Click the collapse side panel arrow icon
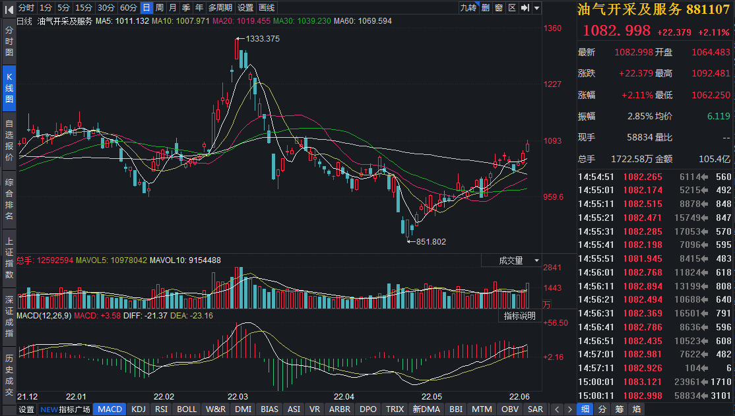Screen dimensions: 735x416 pos(525,8)
